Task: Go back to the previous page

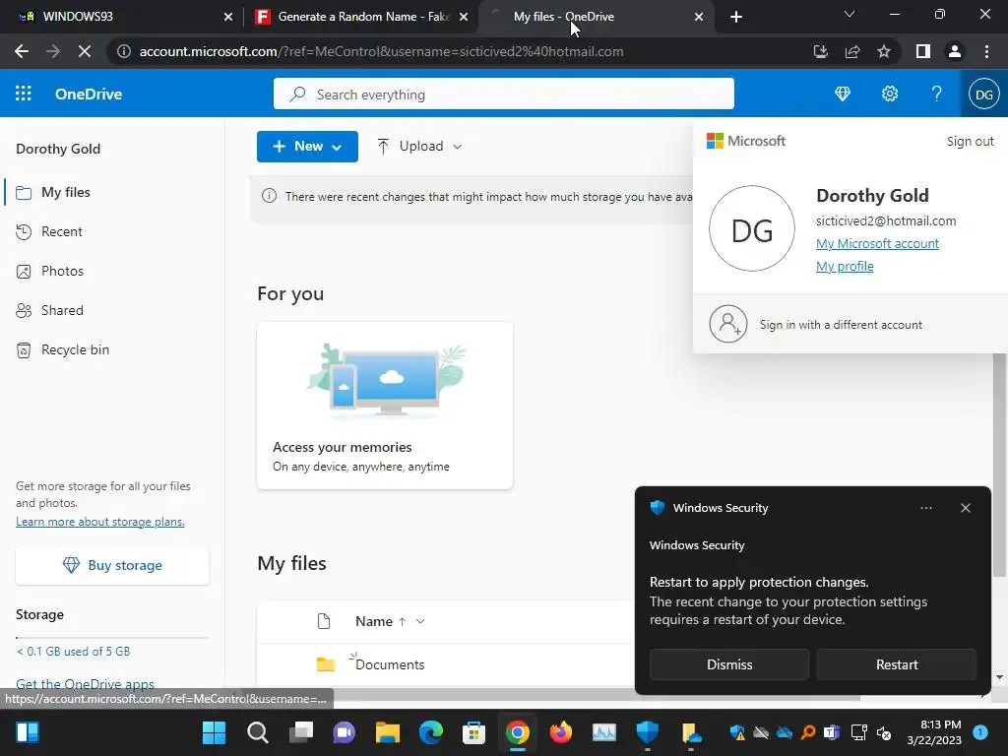Action: tap(22, 51)
